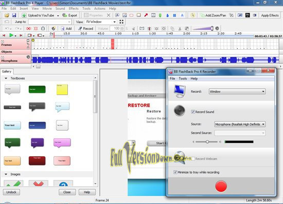Adjust the purple wedge volume slider in toolbar
This screenshot has height=204, width=283.
click(203, 28)
